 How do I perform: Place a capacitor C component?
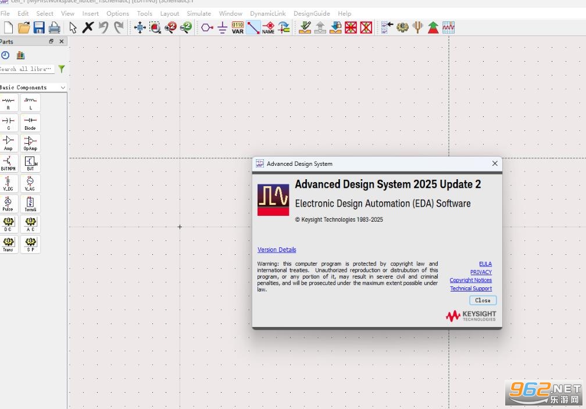click(x=8, y=123)
